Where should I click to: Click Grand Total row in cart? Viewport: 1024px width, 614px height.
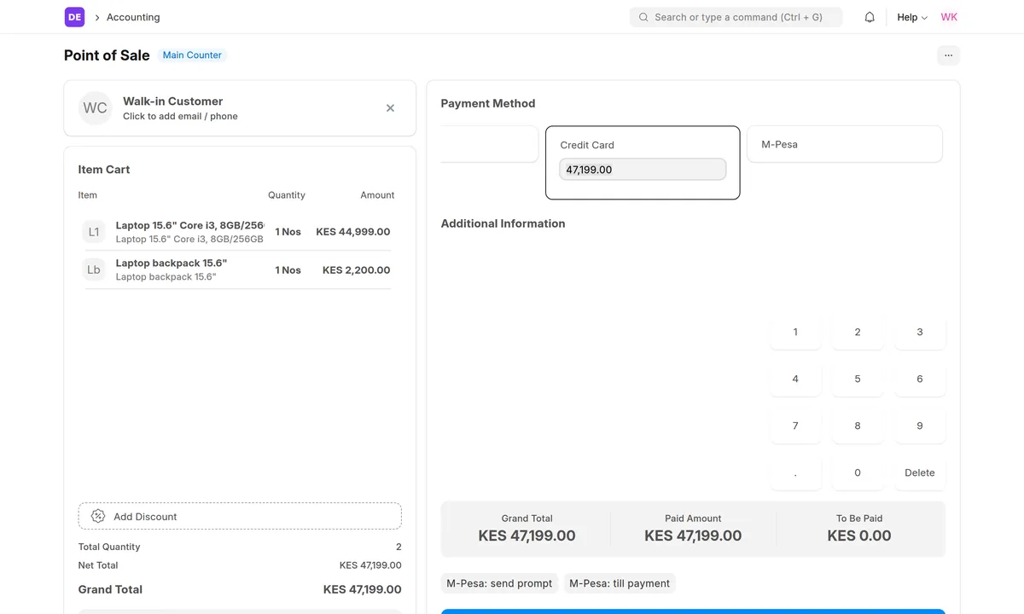coord(240,589)
